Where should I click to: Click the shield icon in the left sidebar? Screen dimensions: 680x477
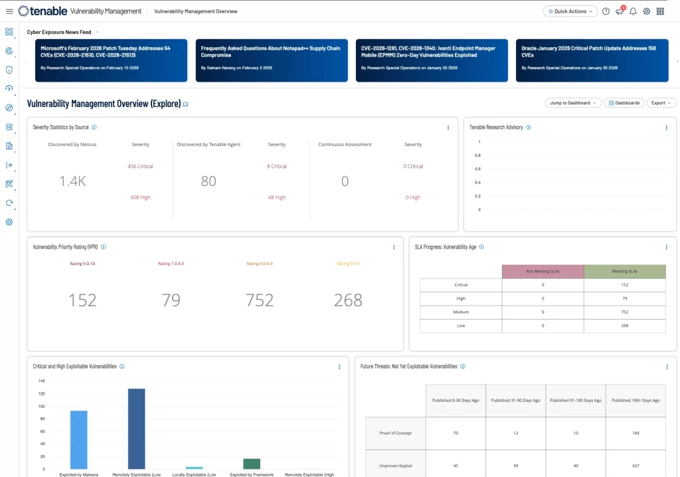(9, 69)
